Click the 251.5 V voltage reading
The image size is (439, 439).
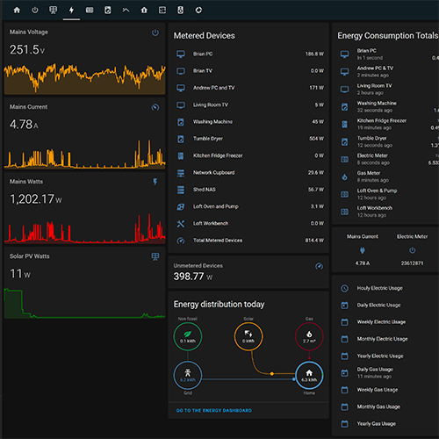(x=27, y=50)
